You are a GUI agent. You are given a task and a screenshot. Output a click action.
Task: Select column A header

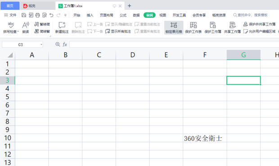tap(32, 55)
